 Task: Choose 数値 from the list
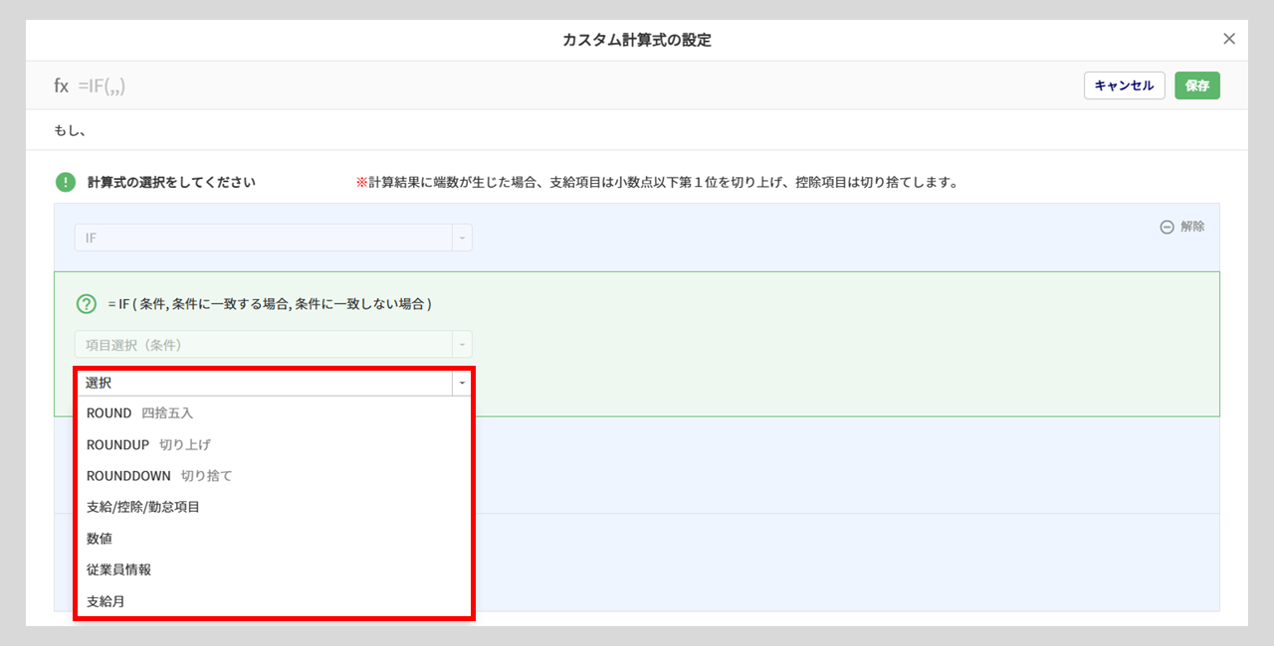274,539
